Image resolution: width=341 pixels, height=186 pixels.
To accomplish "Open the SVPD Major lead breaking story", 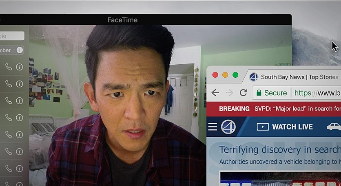I will click(297, 109).
